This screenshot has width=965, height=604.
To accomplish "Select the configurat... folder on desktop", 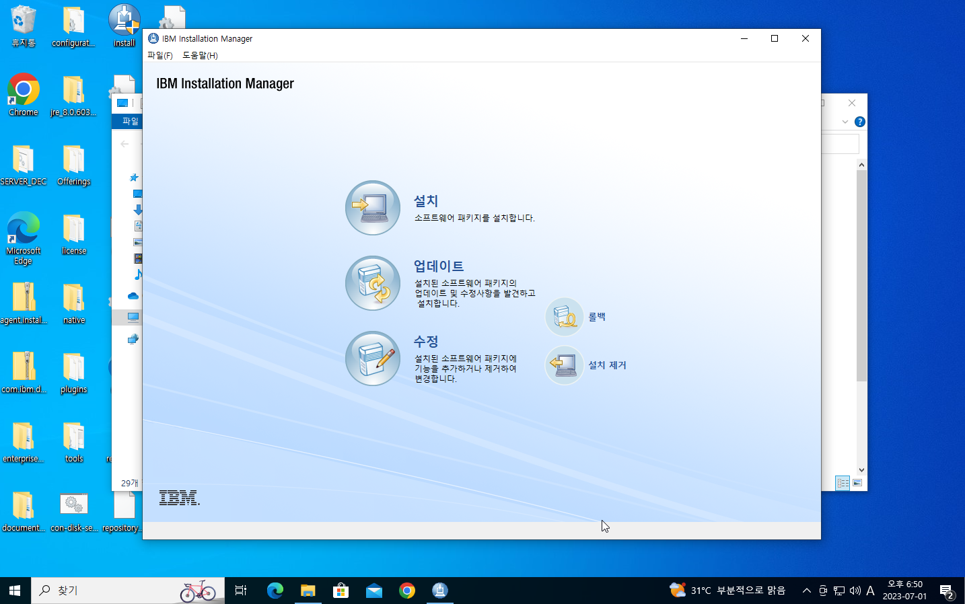I will click(73, 26).
